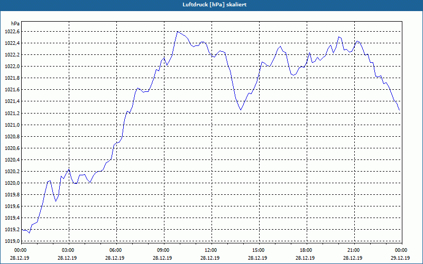
Task: Click the 06:00 time axis label
Action: coord(116,250)
